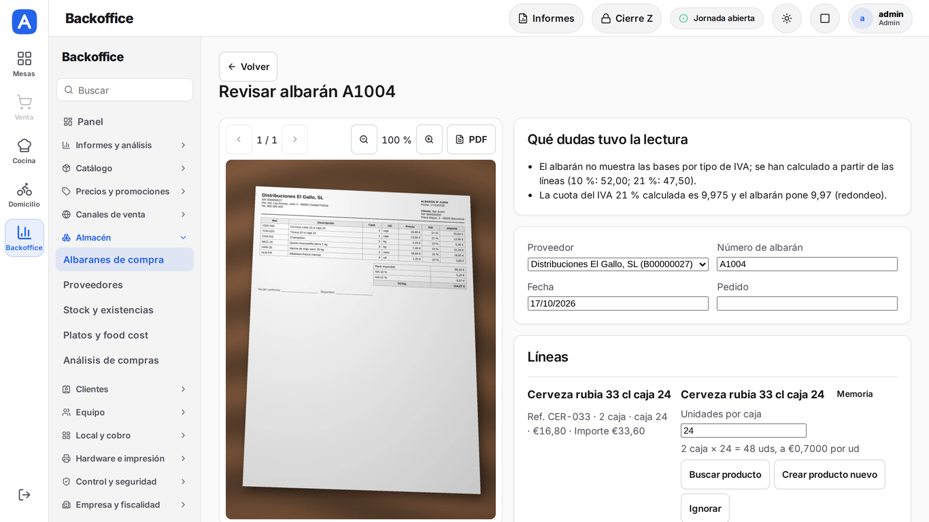929x522 pixels.
Task: Open the Proveedor dropdown
Action: coord(618,264)
